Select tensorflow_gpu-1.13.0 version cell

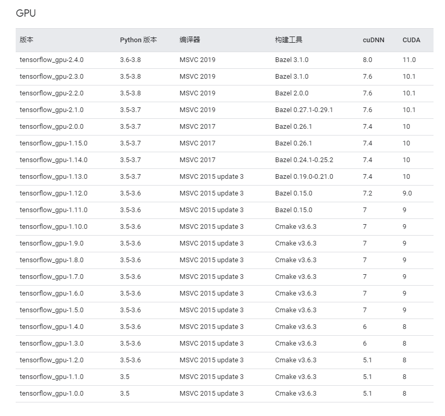[53, 177]
